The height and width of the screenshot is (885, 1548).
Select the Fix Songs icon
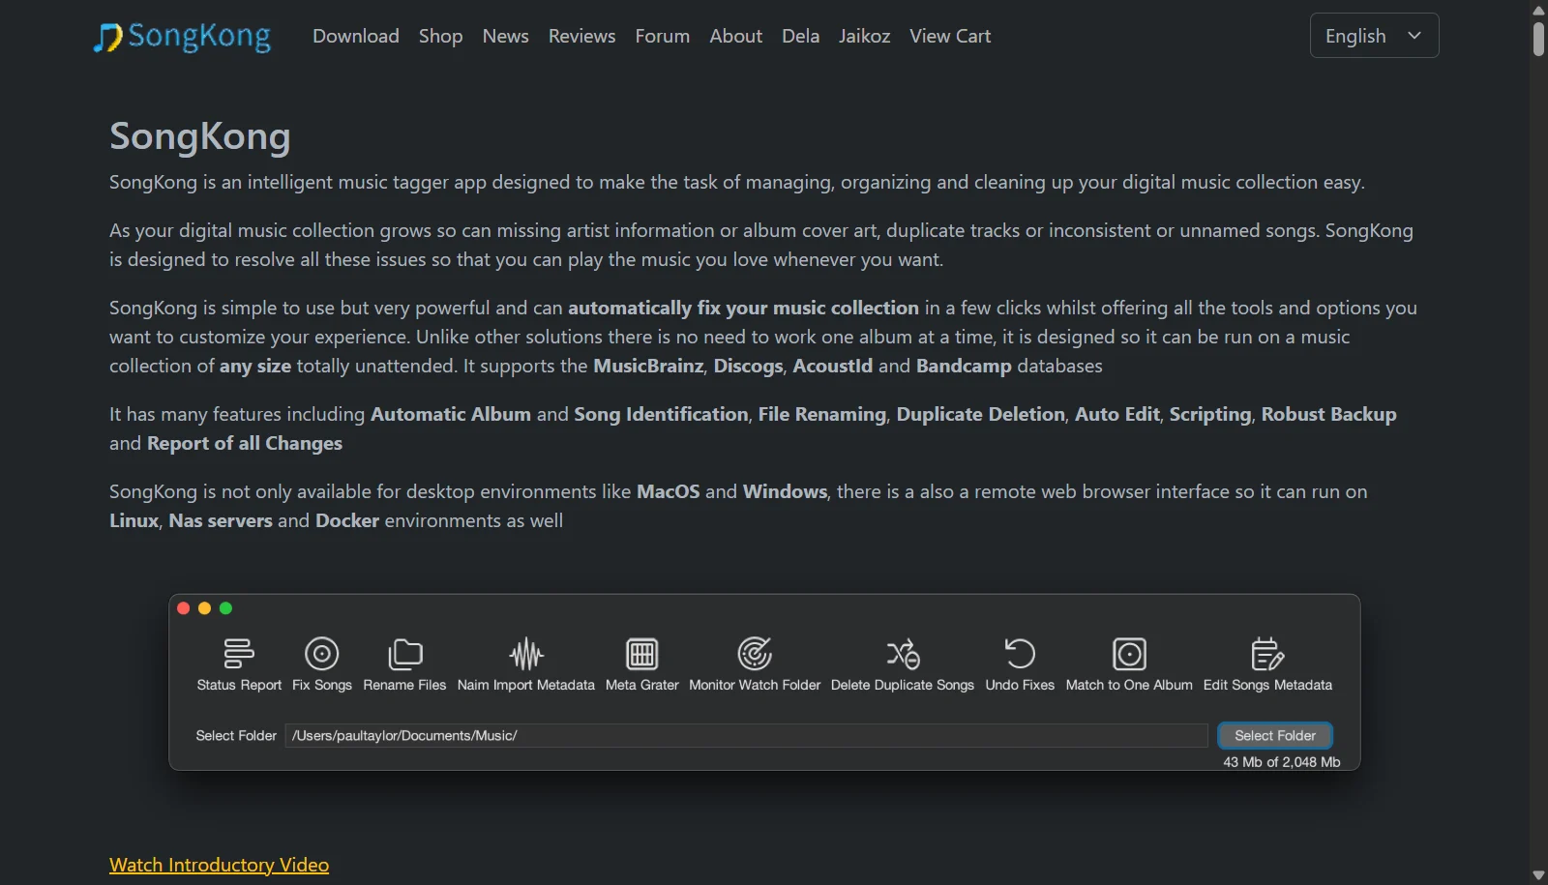pyautogui.click(x=322, y=654)
